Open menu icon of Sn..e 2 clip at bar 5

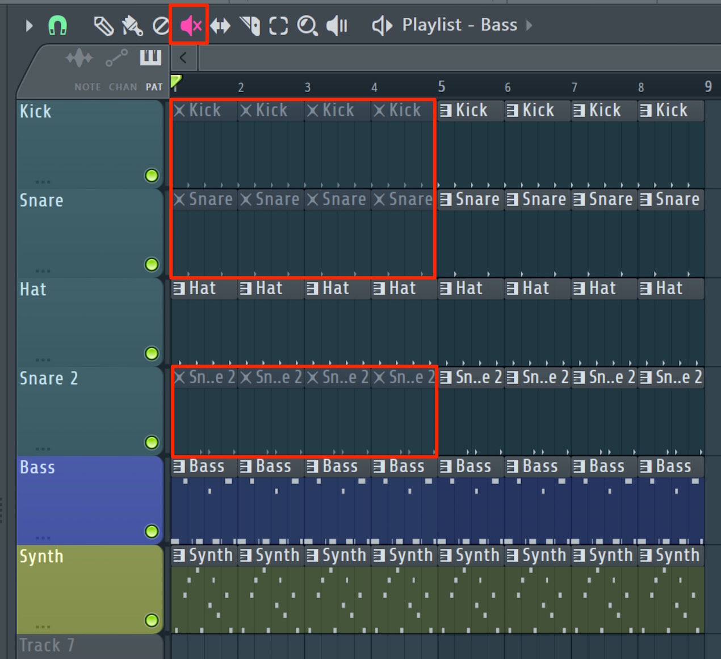point(446,377)
